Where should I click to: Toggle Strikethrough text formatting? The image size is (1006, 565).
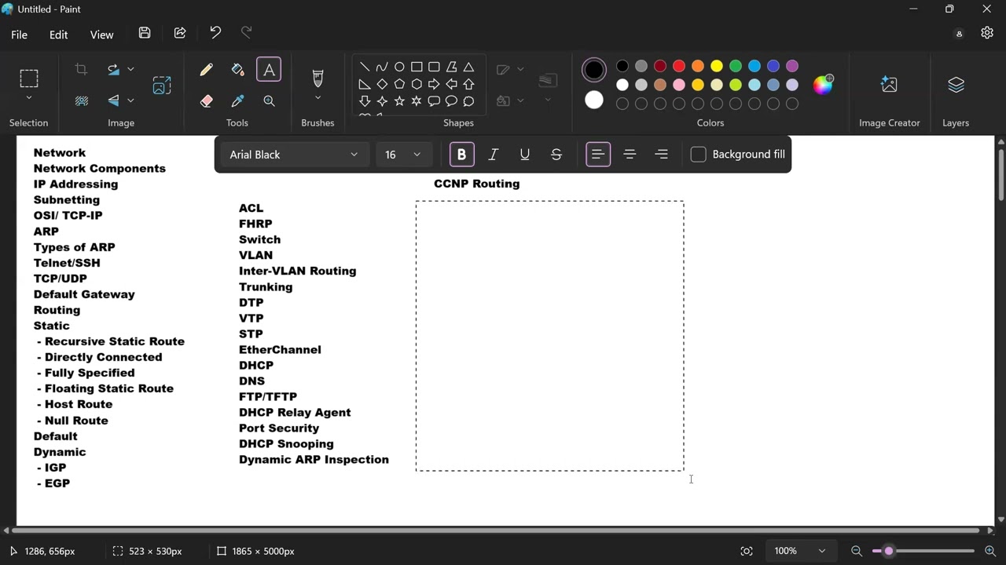[x=556, y=155]
